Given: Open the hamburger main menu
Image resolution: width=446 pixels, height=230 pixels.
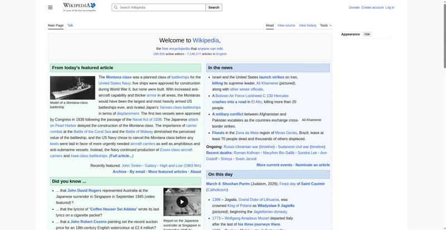Looking at the screenshot, I should coord(50,7).
